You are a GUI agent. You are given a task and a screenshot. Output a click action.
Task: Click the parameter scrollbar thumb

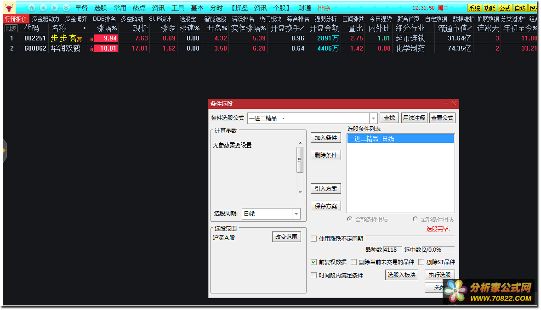point(300,160)
